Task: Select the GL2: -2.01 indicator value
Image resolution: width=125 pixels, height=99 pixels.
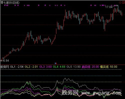Action: point(31,67)
